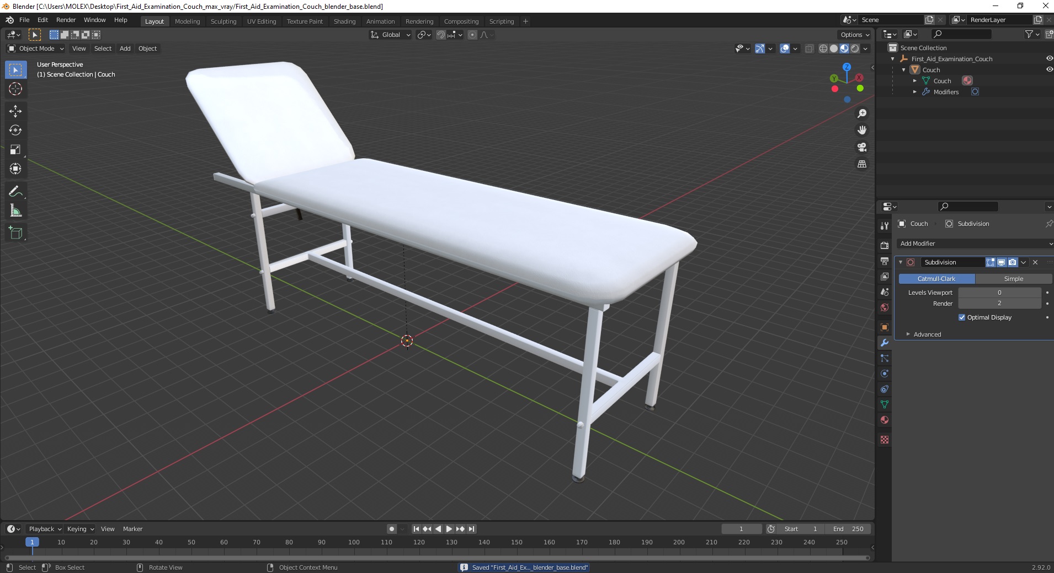Viewport: 1054px width, 573px height.
Task: Select the 3D Cursor tool
Action: (x=15, y=89)
